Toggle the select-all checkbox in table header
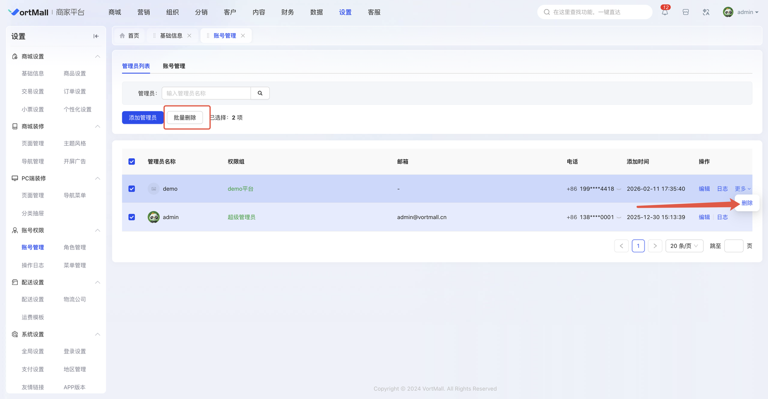 pyautogui.click(x=132, y=162)
